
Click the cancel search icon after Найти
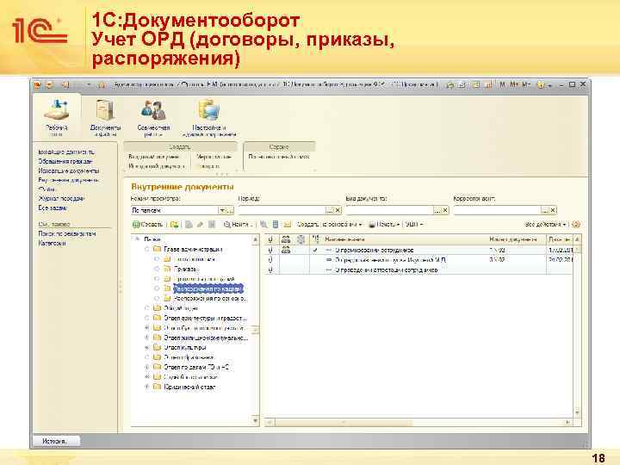(x=263, y=225)
